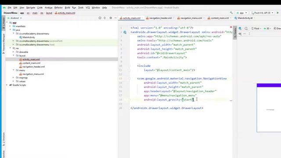
Task: Click the Select Opened File target icon
Action: pyautogui.click(x=100, y=18)
